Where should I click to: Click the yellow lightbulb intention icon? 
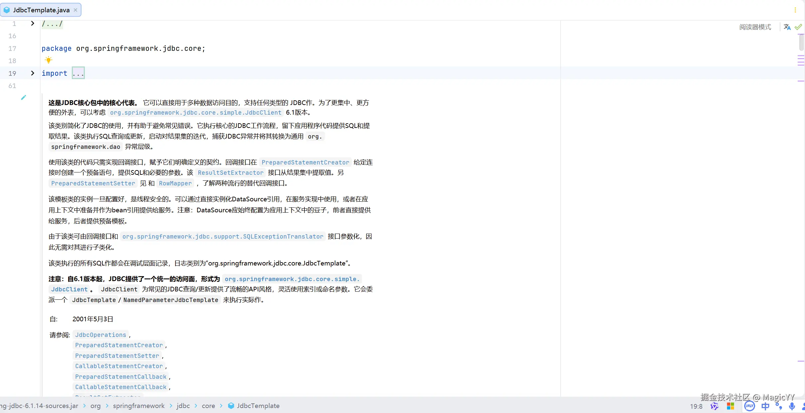point(49,60)
